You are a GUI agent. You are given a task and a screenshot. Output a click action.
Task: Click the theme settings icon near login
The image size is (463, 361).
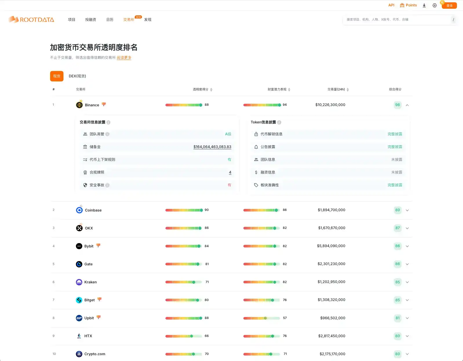(435, 6)
